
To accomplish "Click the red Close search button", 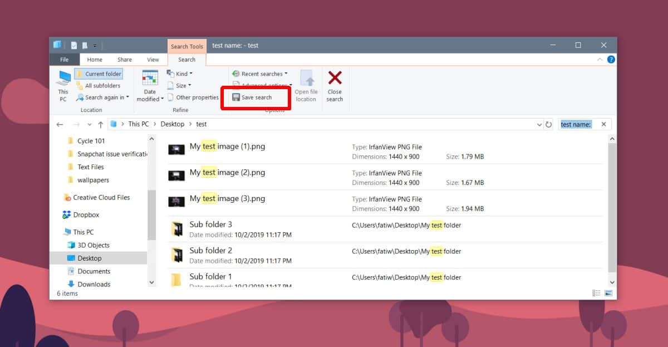I will click(335, 86).
